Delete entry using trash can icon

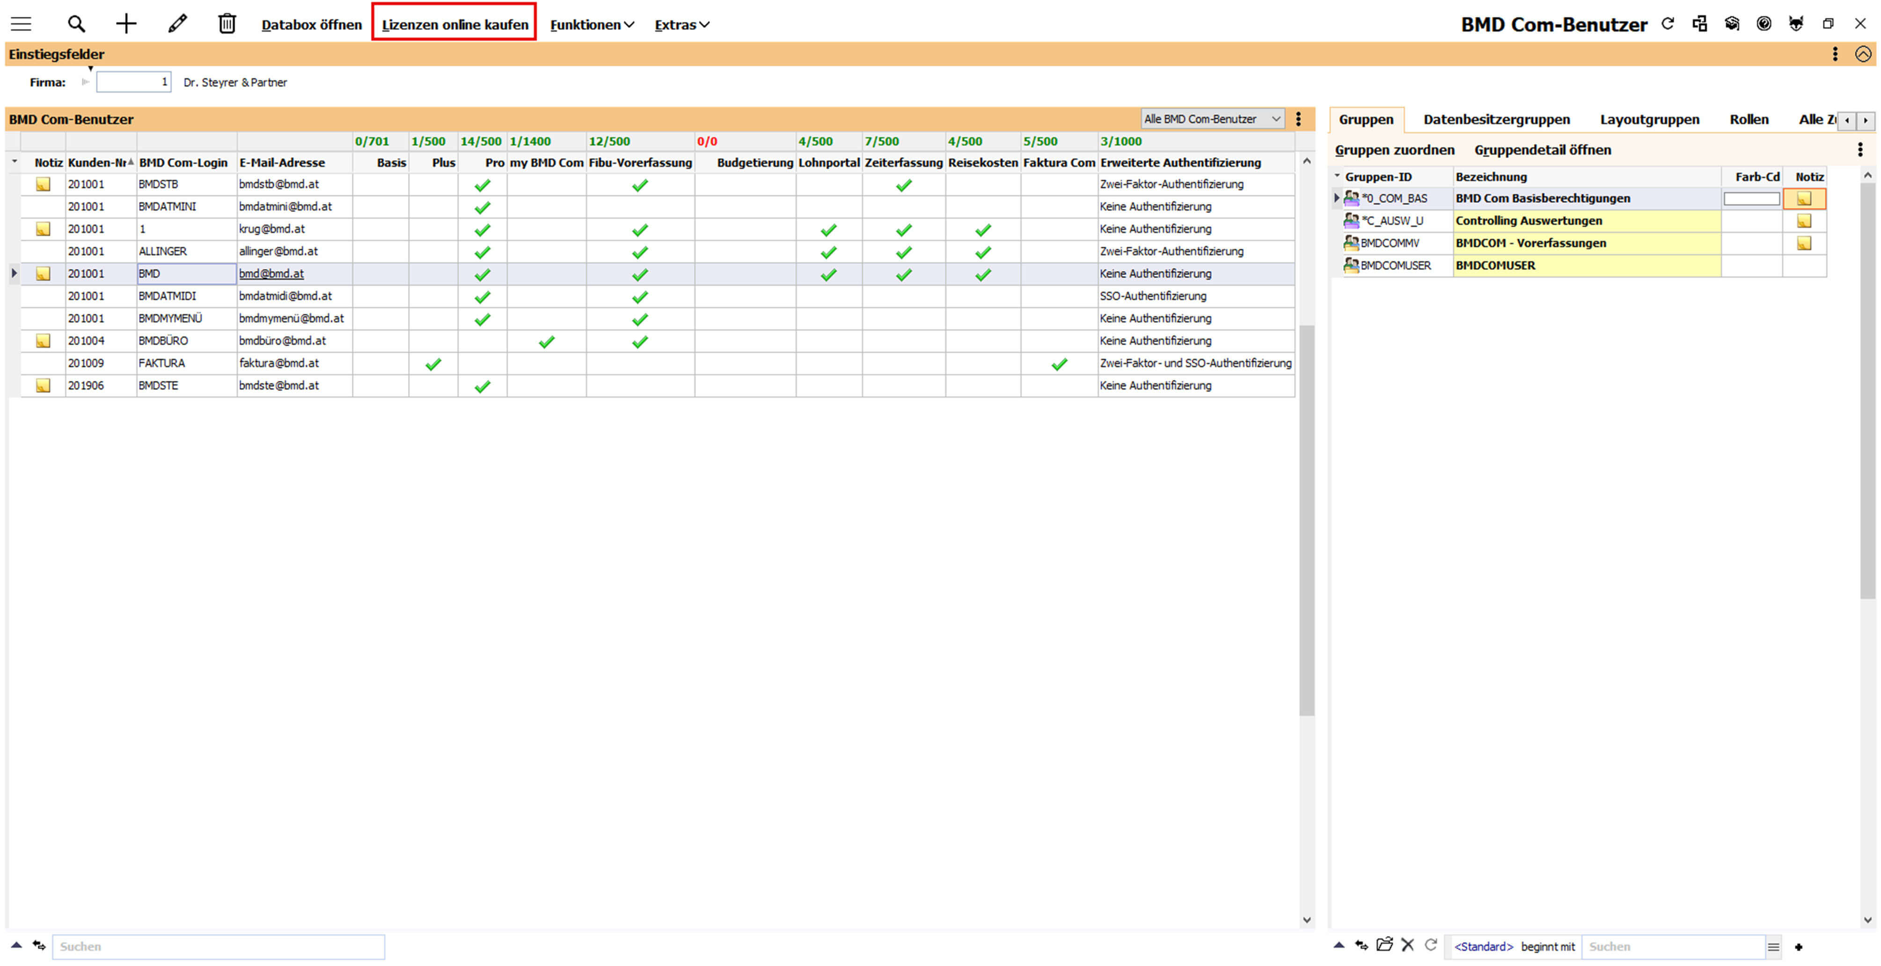click(227, 24)
